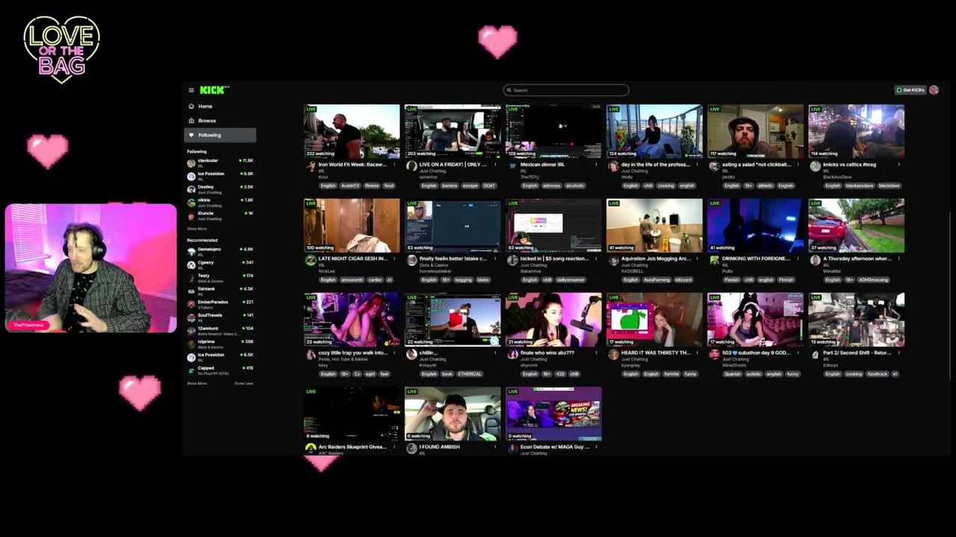Screen dimensions: 956x537
Task: Open Testy channel in Recommended list
Action: tap(220, 277)
